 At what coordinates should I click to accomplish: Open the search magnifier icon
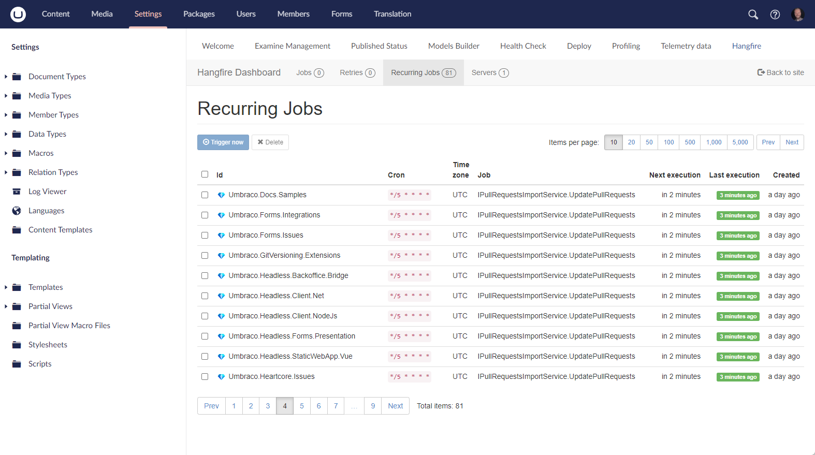[753, 14]
